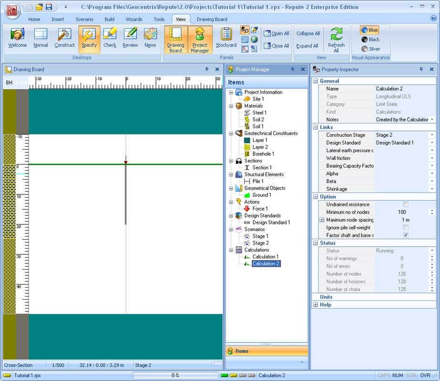Image resolution: width=440 pixels, height=381 pixels.
Task: Click Collapse All in the View group
Action: (308, 33)
